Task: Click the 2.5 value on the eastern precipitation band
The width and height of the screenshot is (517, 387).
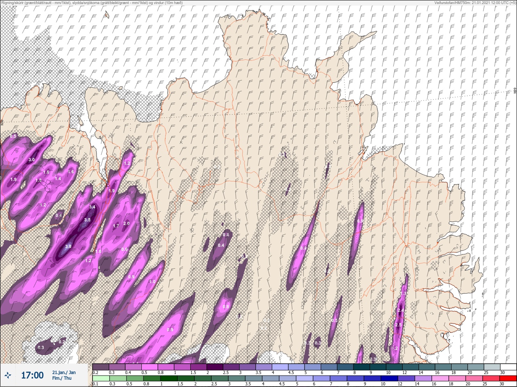Action: click(x=398, y=325)
